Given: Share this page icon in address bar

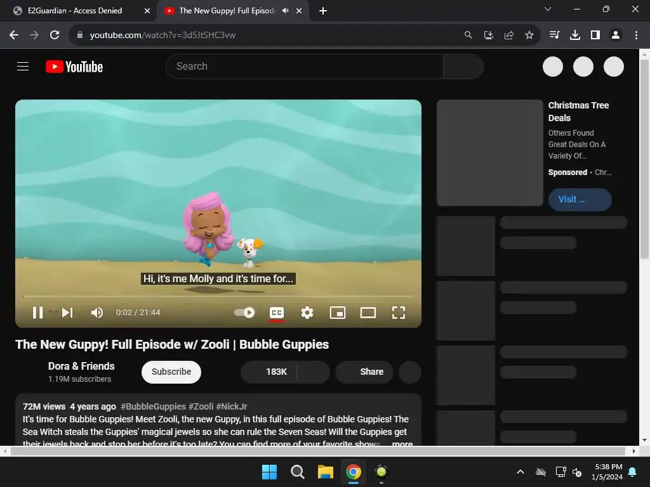Looking at the screenshot, I should tap(509, 35).
